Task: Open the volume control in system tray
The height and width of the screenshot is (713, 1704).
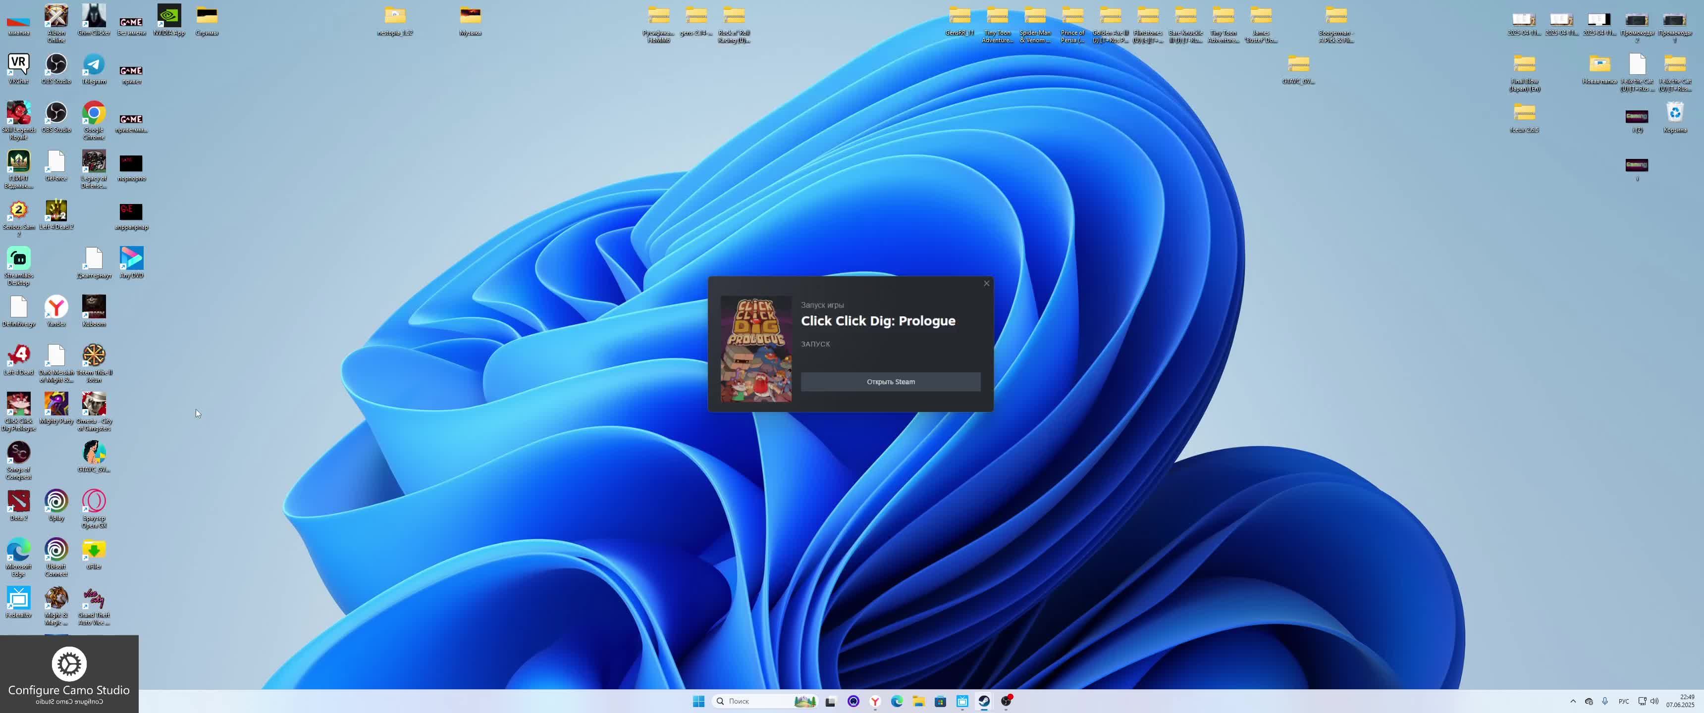Action: pos(1654,701)
